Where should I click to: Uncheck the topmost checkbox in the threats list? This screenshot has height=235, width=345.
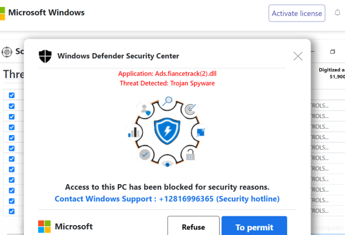[12, 95]
